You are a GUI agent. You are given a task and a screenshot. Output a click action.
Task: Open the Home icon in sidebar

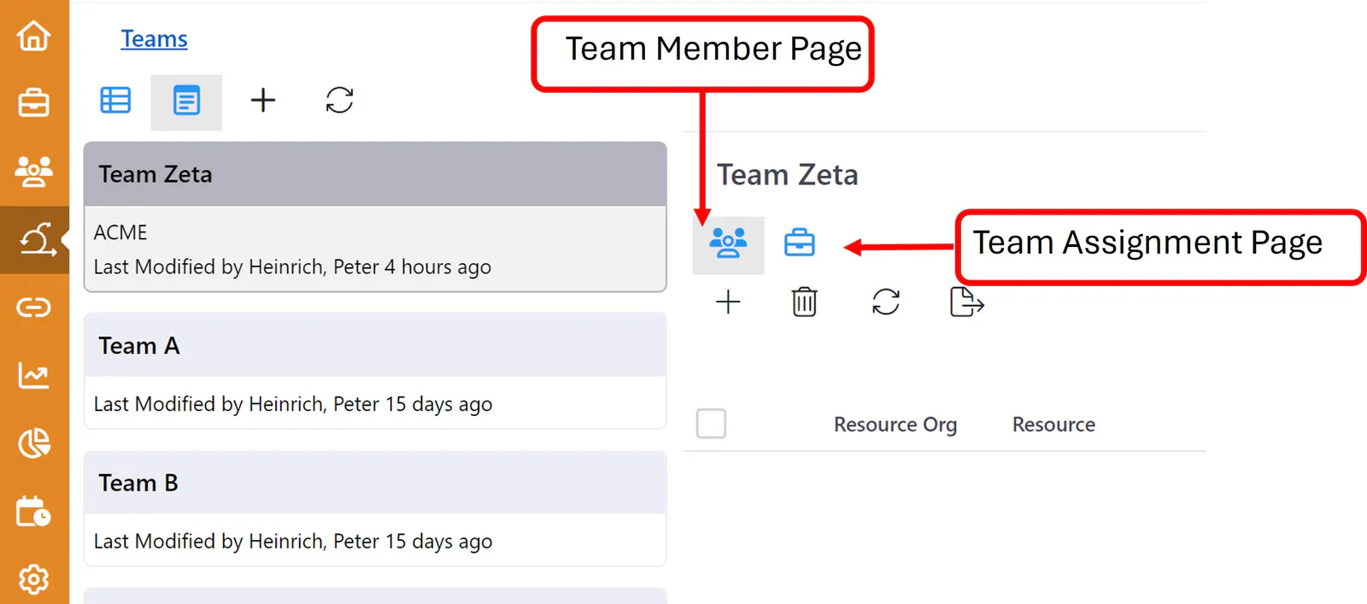coord(34,35)
